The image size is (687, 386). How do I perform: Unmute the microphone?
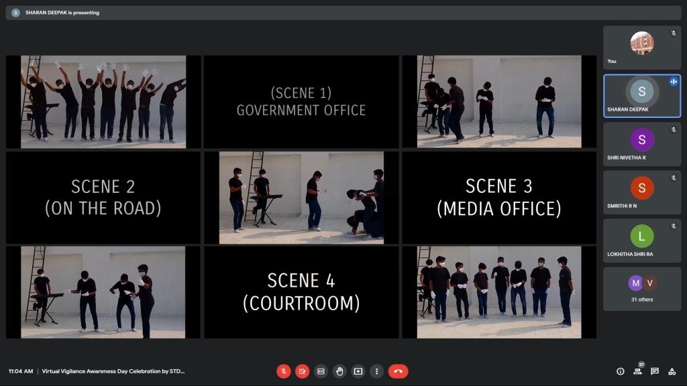pos(284,371)
